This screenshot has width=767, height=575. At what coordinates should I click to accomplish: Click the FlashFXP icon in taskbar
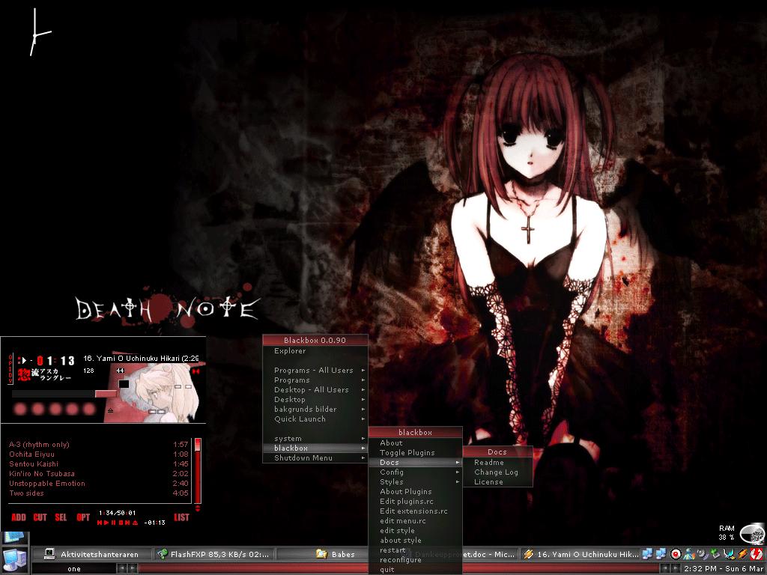point(163,554)
